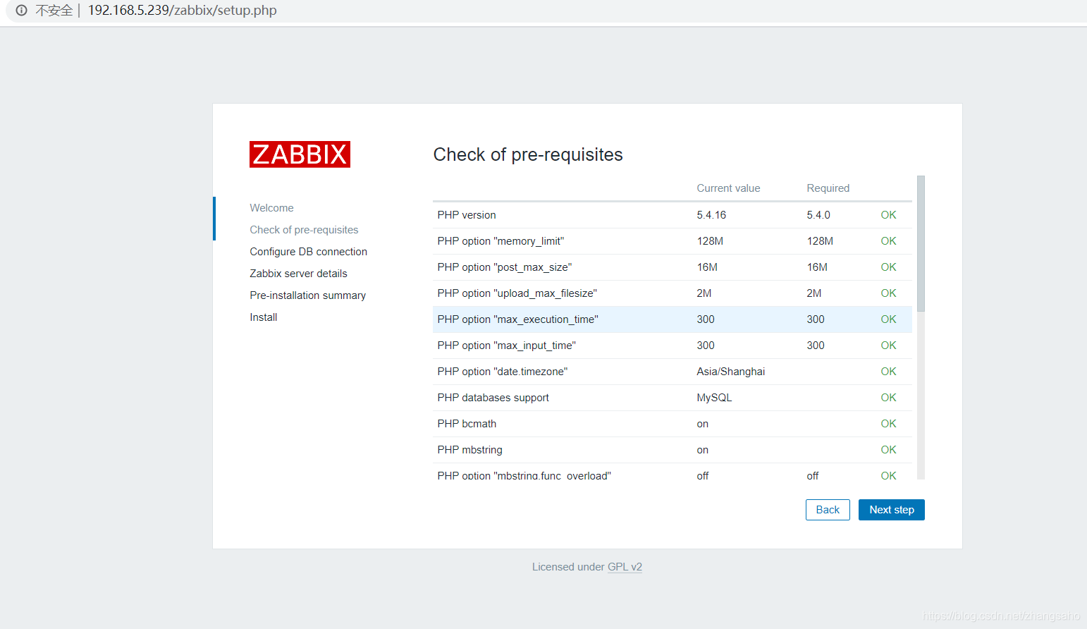
Task: Open Configure DB connection step
Action: pos(308,252)
